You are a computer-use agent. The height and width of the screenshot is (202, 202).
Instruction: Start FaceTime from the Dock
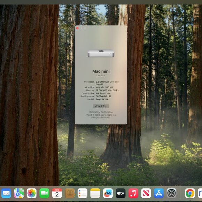click(x=44, y=193)
